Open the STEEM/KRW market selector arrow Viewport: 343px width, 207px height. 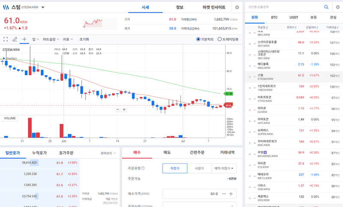click(x=43, y=7)
